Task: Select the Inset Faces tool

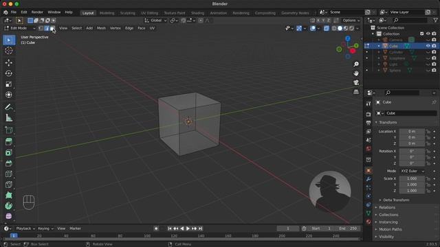Action: tap(9, 152)
